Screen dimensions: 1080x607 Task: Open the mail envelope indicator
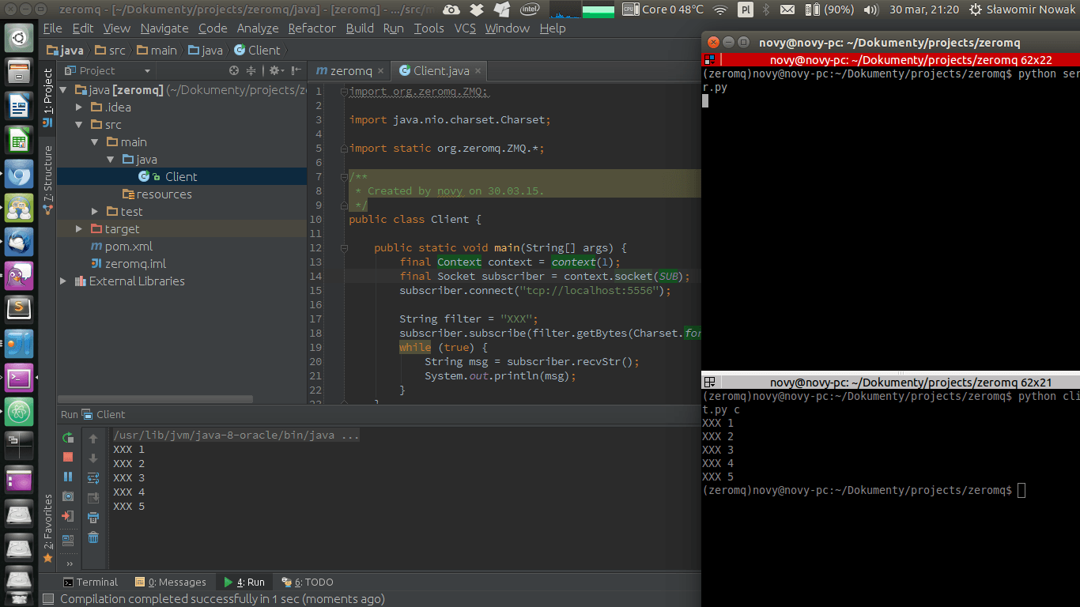tap(787, 9)
